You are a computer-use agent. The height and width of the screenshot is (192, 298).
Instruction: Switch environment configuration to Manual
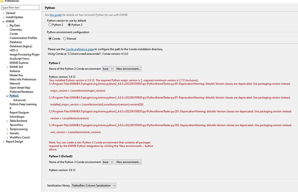pos(64,38)
